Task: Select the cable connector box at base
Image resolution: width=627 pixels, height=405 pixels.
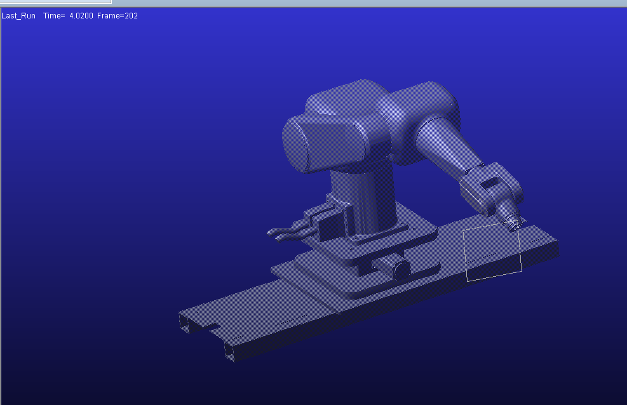Action: tap(325, 222)
